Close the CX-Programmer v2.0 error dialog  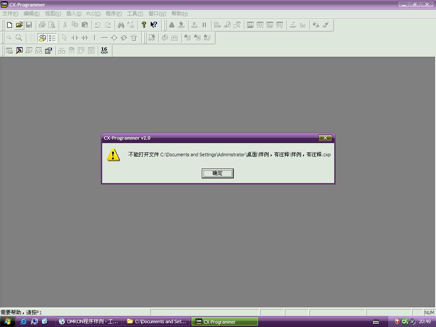(x=325, y=138)
